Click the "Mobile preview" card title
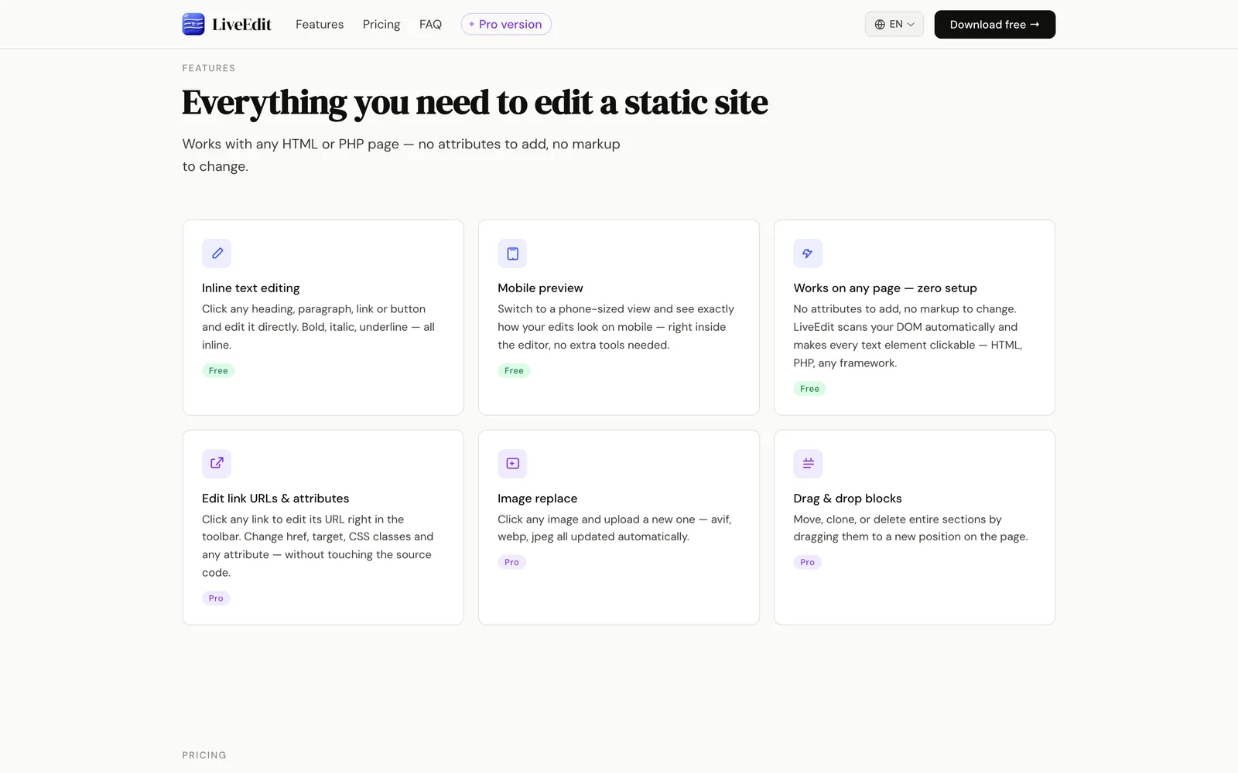 coord(540,288)
